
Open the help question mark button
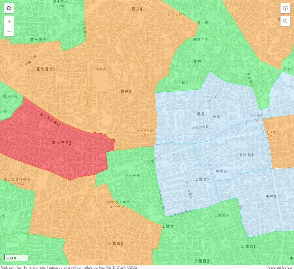point(285,8)
